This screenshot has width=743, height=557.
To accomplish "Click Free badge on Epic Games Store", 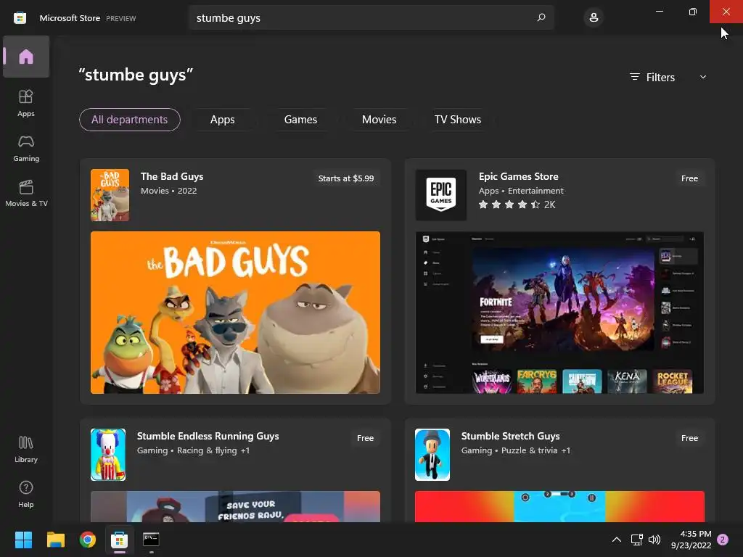I will click(x=689, y=178).
